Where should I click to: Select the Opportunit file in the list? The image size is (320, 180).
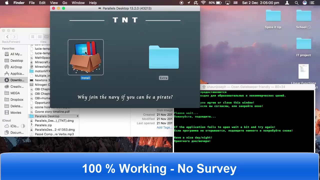[39, 103]
